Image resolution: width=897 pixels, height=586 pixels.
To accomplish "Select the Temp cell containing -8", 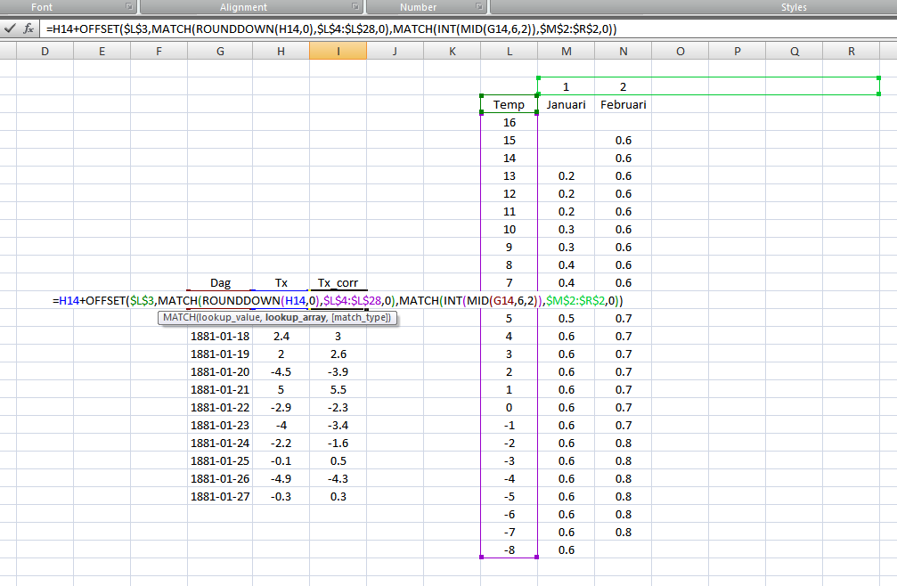I will [x=509, y=550].
